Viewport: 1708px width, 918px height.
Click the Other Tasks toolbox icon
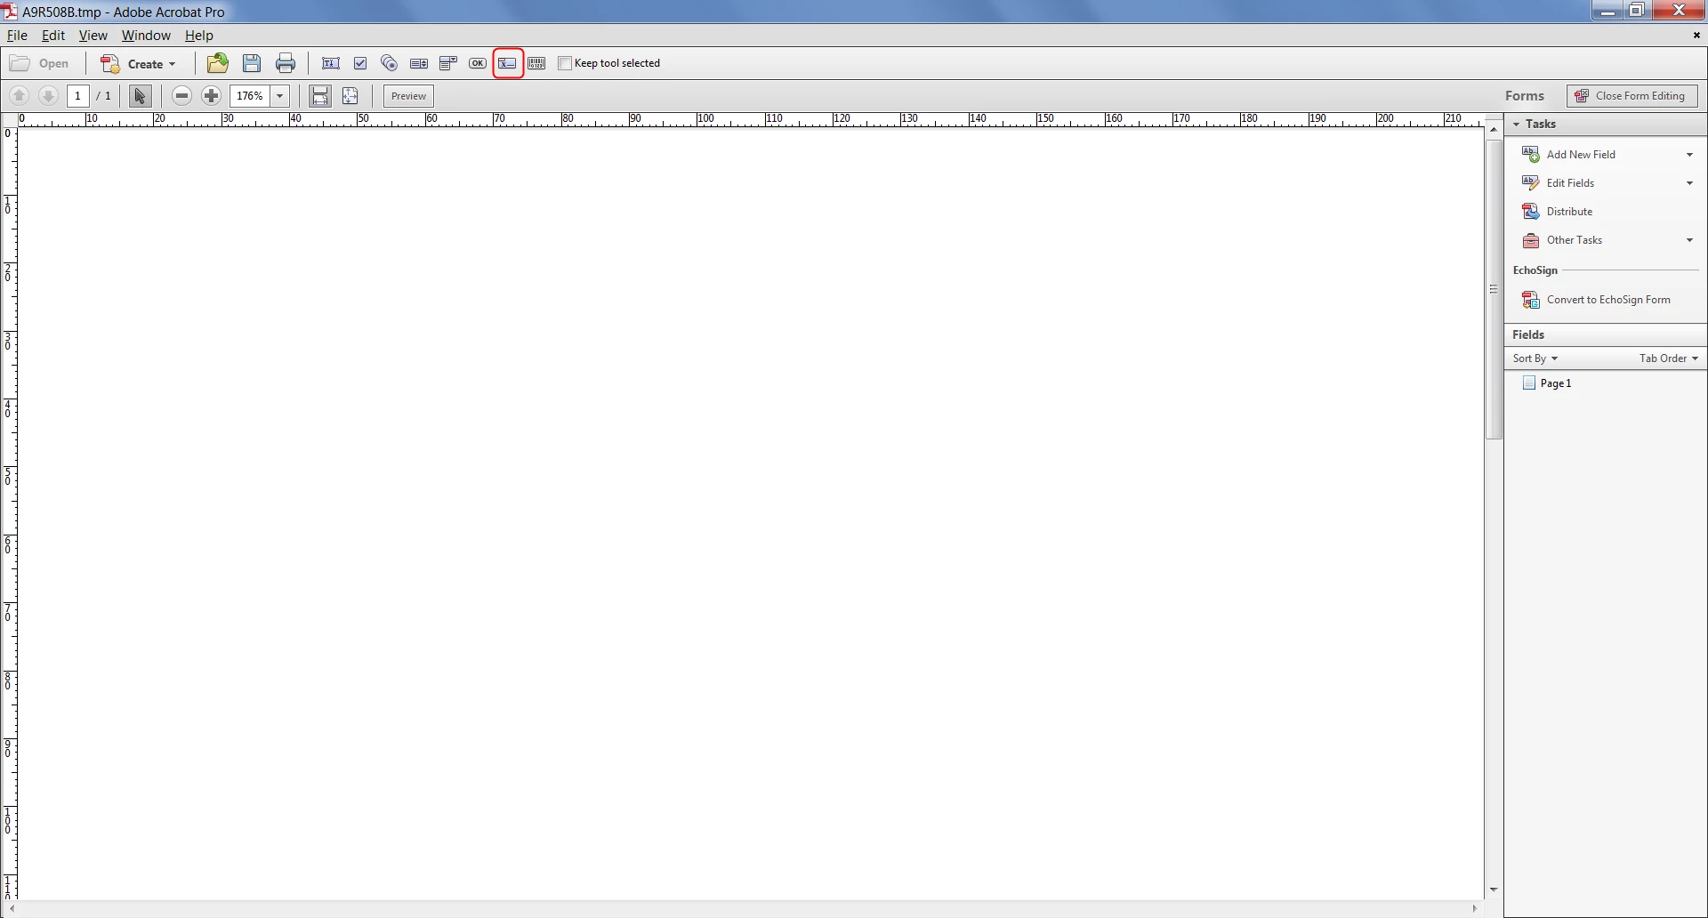point(1530,240)
